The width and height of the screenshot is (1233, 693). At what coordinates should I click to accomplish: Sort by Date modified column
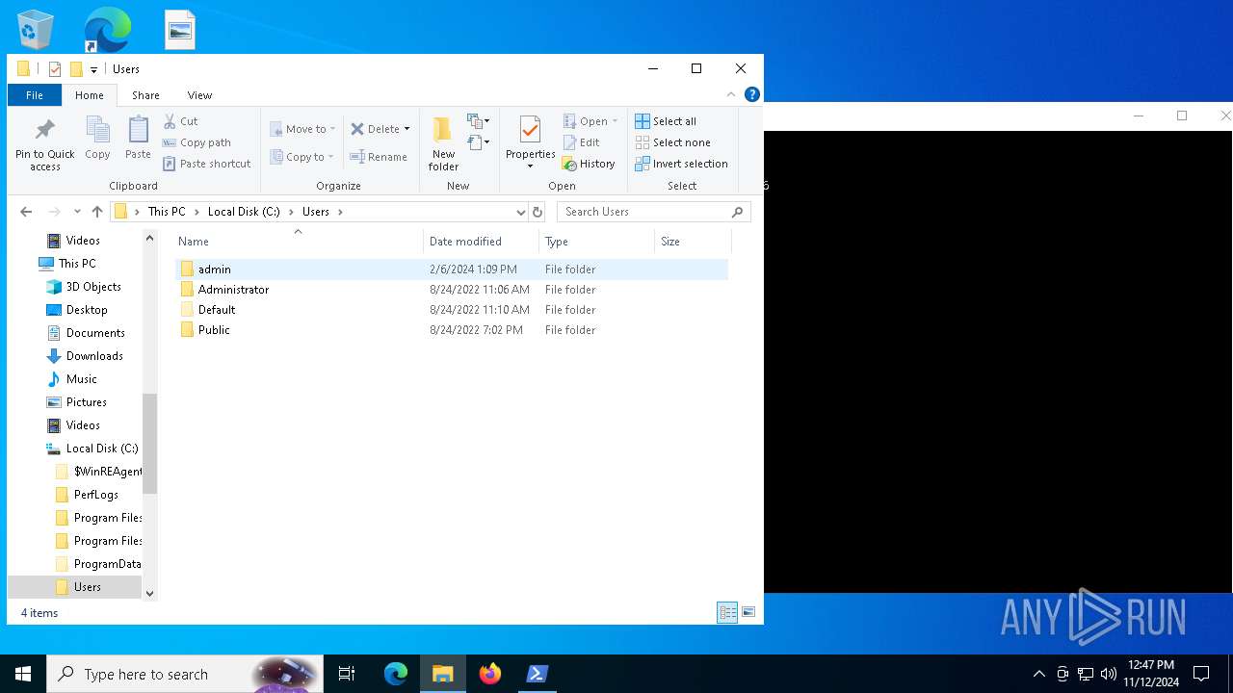click(x=481, y=242)
